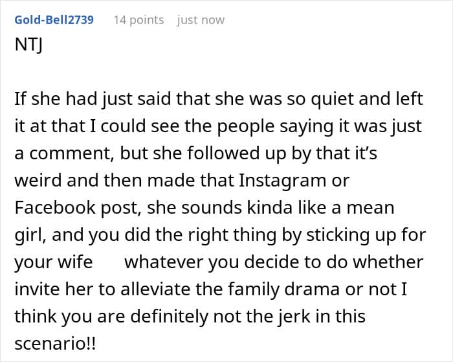Click the phrase "your wife"
Viewport: 453px width, 362px height.
pyautogui.click(x=52, y=262)
